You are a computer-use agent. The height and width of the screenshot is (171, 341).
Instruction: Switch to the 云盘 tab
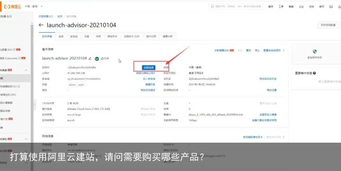click(x=87, y=36)
